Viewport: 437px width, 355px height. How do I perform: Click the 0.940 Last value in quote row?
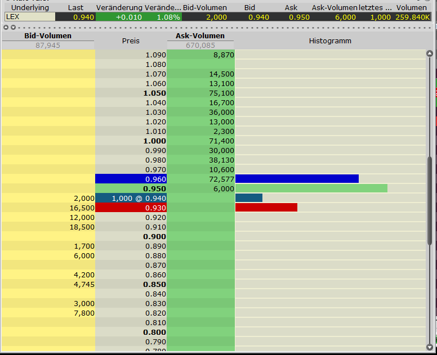[x=83, y=17]
